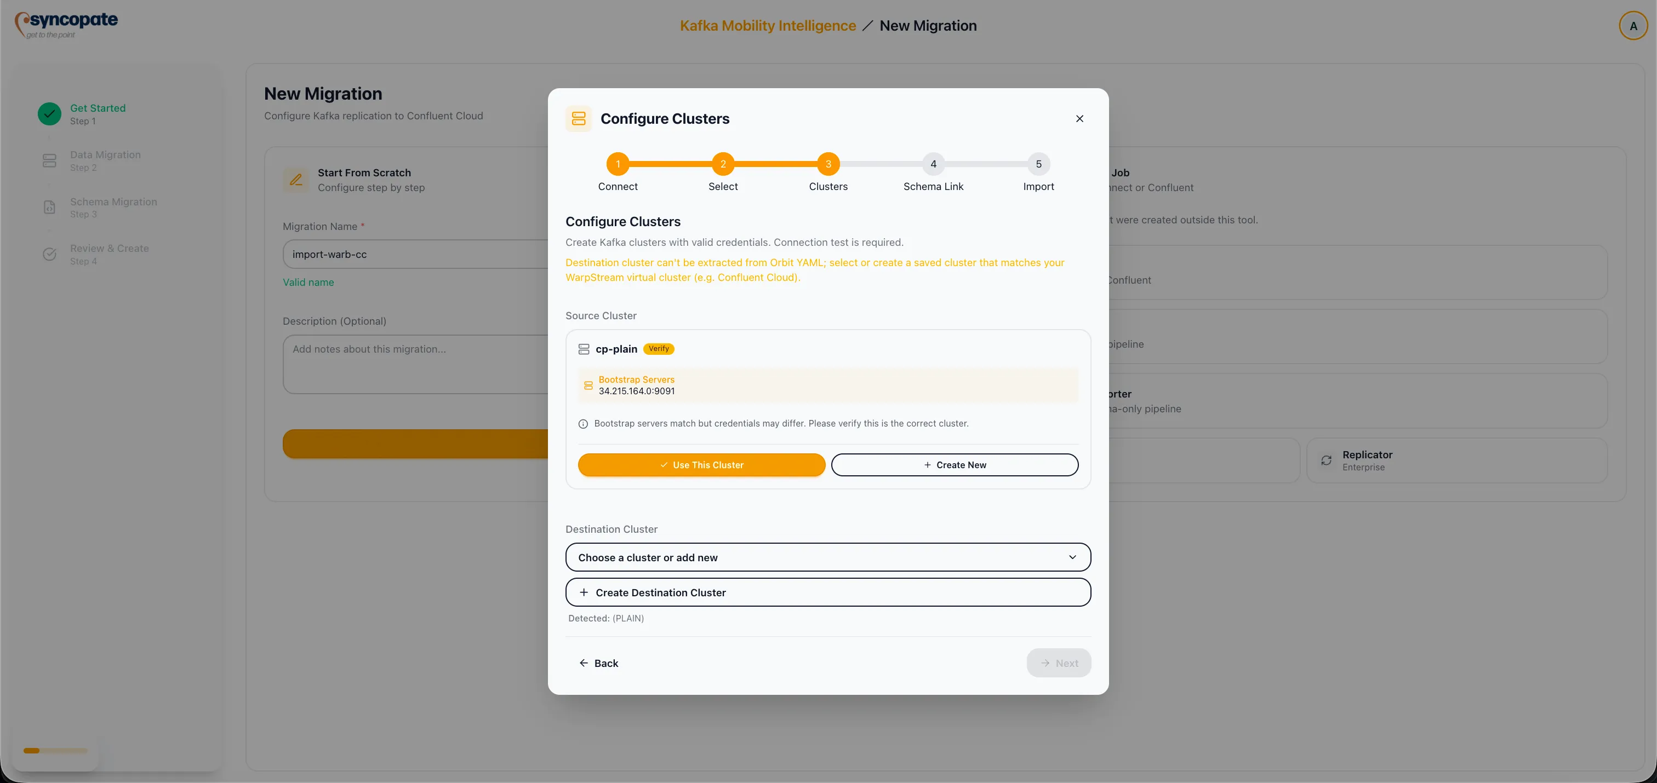Click the Review & Create checkmark icon

[49, 254]
